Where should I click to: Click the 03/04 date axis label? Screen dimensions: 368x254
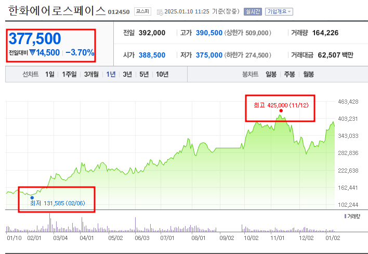(x=60, y=238)
